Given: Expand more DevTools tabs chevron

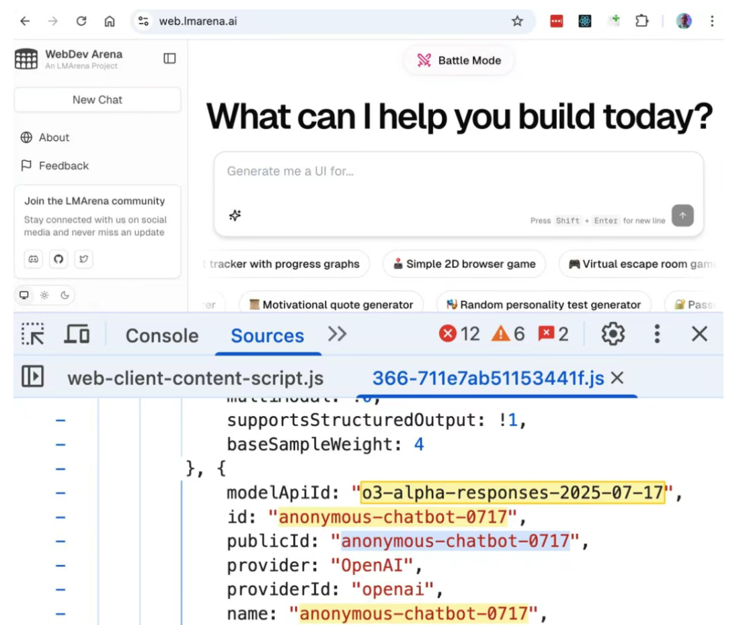Looking at the screenshot, I should [x=338, y=334].
